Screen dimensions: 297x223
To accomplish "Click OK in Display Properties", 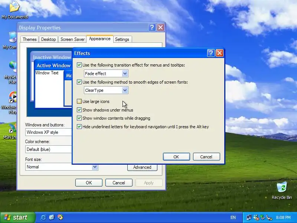I will (x=89, y=183).
